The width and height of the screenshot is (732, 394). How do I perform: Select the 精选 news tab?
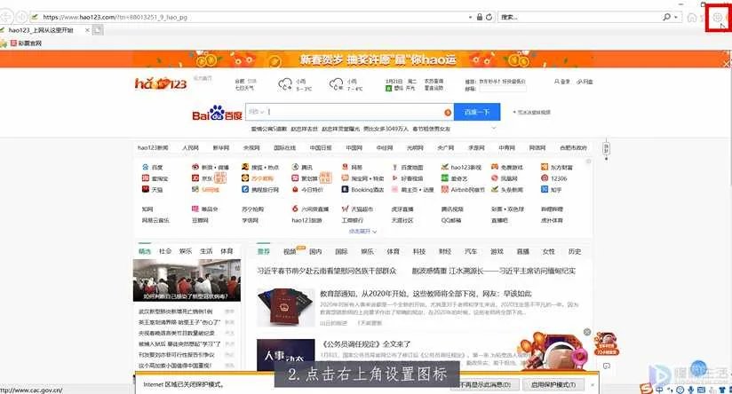click(x=145, y=251)
